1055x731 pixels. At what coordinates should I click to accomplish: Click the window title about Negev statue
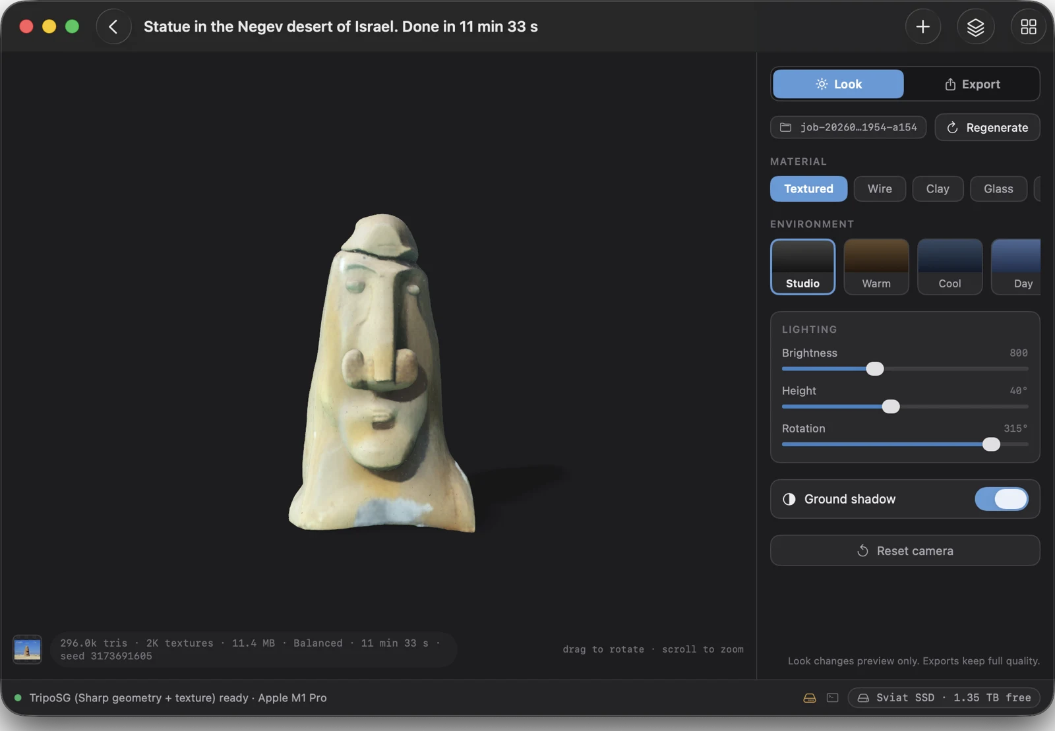341,26
